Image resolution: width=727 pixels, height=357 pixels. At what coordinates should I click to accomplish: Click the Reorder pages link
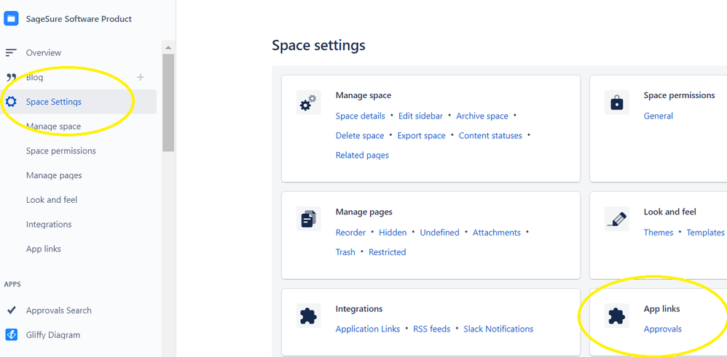coord(350,233)
